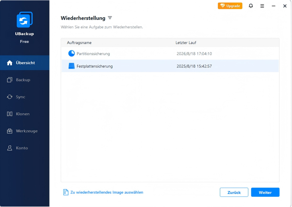This screenshot has height=207, width=292.
Task: Go to the Übersicht tab
Action: [25, 63]
